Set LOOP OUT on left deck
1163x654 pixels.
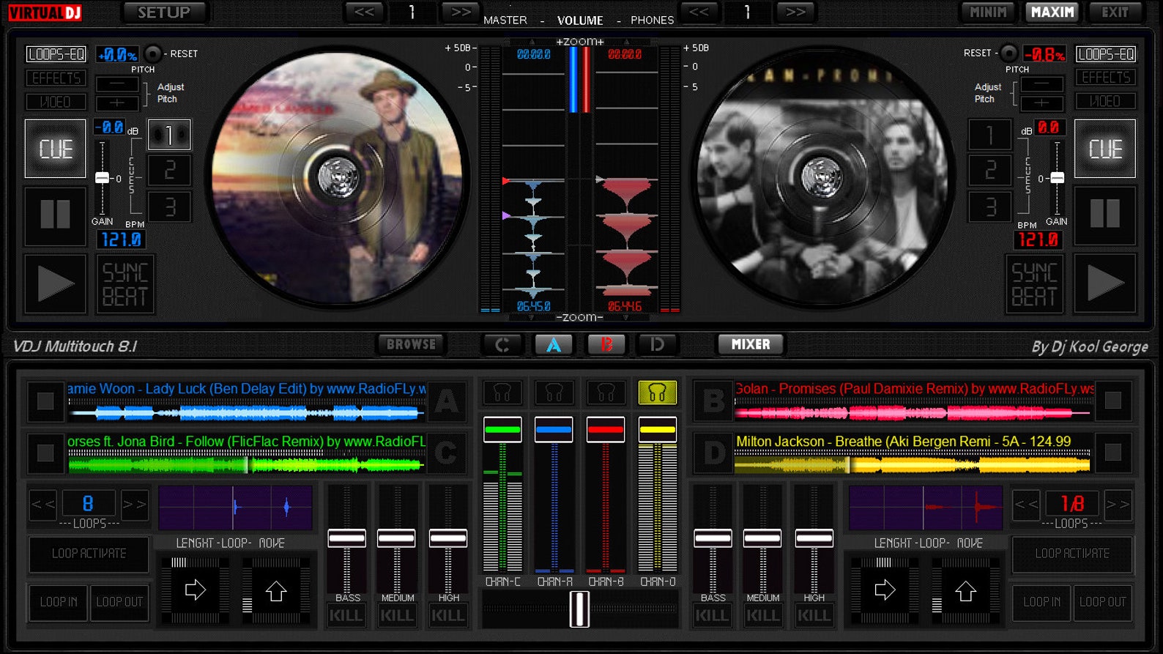(119, 602)
